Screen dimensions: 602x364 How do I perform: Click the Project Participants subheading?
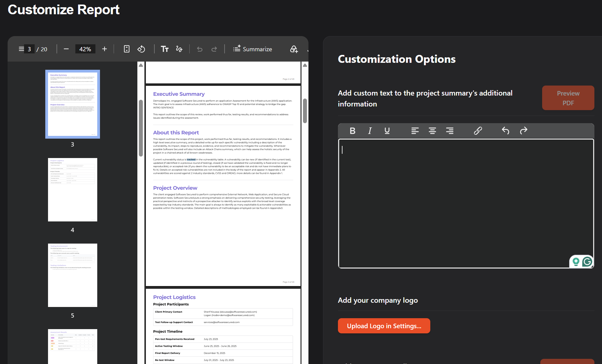[171, 304]
